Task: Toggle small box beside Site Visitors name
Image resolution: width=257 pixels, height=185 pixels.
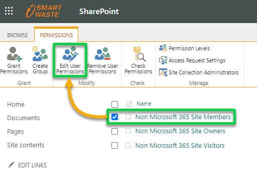Action: [x=128, y=145]
